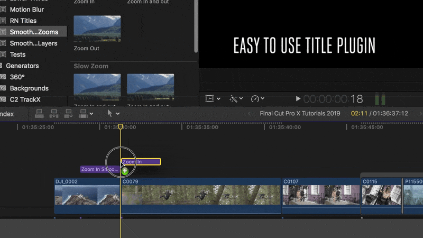This screenshot has height=238, width=423.
Task: Select the arrow Select tool icon
Action: 110,113
